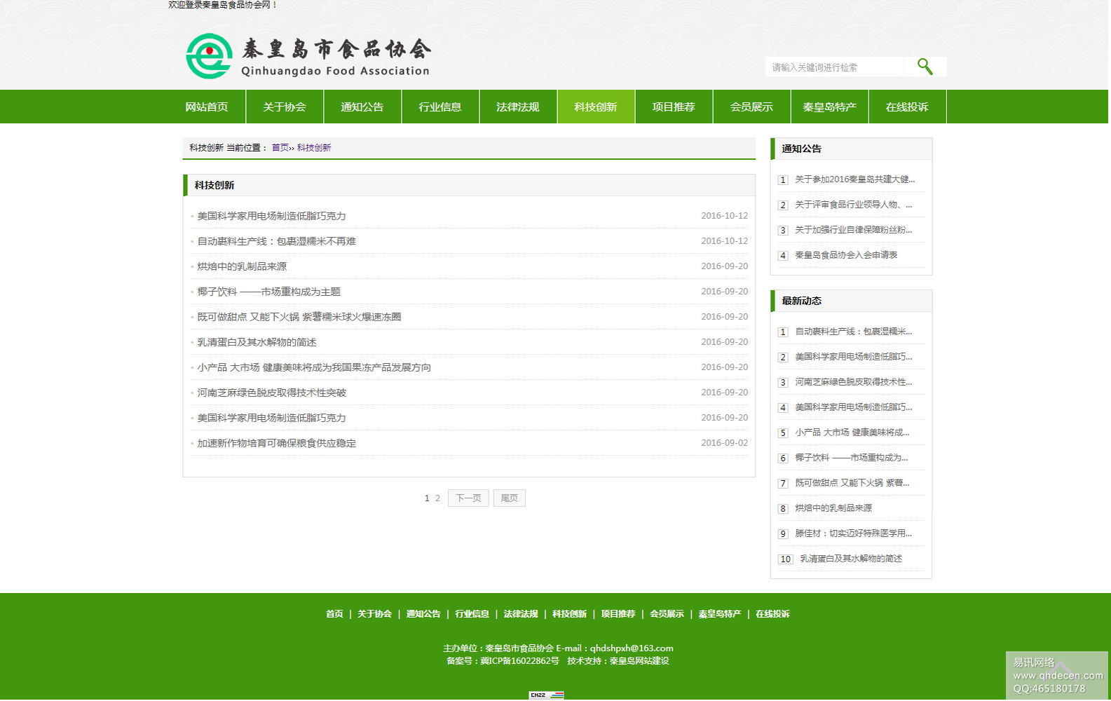Go to page 2 of the article list
1111x701 pixels.
click(x=437, y=498)
